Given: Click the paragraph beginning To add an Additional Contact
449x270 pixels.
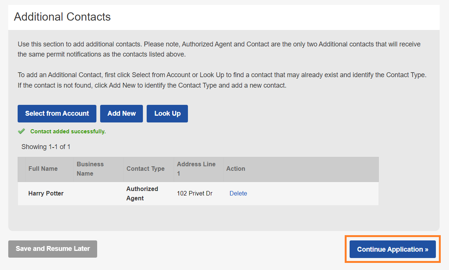Looking at the screenshot, I should click(222, 80).
